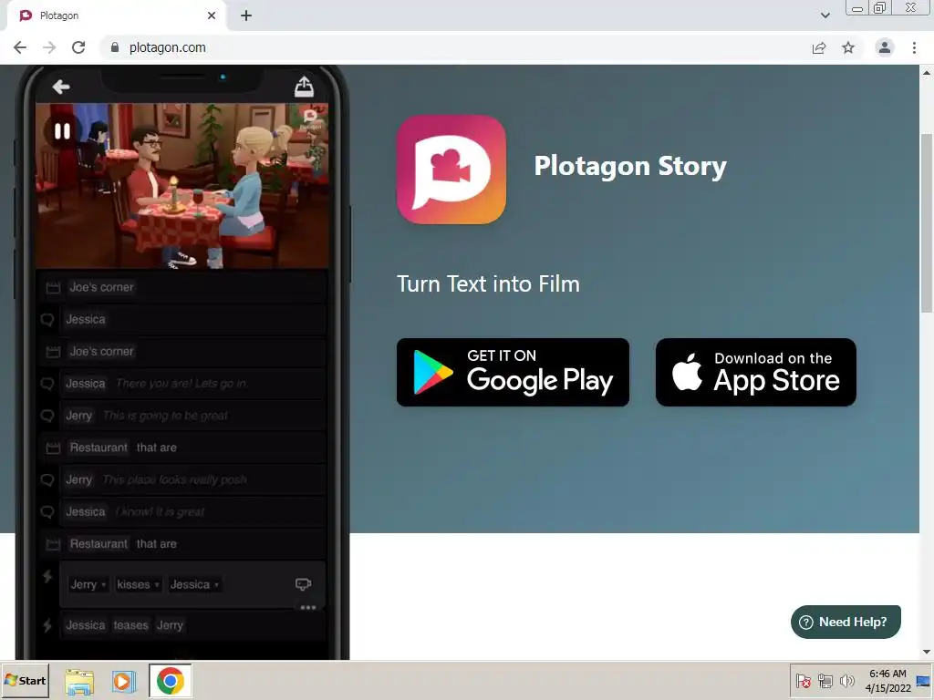Open Windows Explorer from the taskbar
This screenshot has width=934, height=700.
tap(79, 682)
